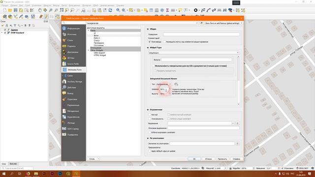The height and width of the screenshot is (177, 315).
Task: Click the Zoom Out magnifier tool
Action: pos(56,10)
